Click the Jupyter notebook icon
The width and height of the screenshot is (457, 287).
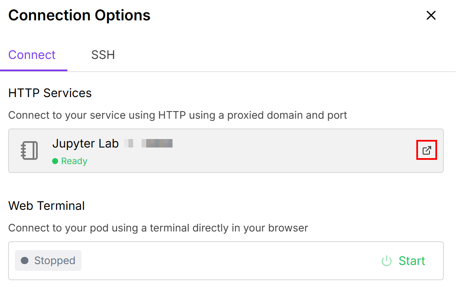pos(29,150)
